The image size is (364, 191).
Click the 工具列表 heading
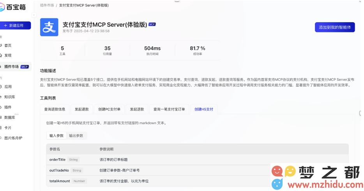click(x=48, y=98)
